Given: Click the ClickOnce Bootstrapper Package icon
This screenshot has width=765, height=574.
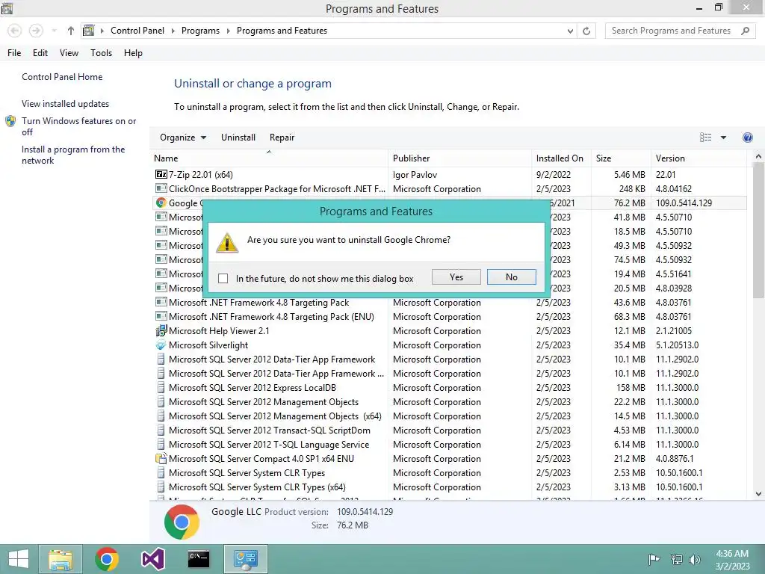Looking at the screenshot, I should point(161,188).
